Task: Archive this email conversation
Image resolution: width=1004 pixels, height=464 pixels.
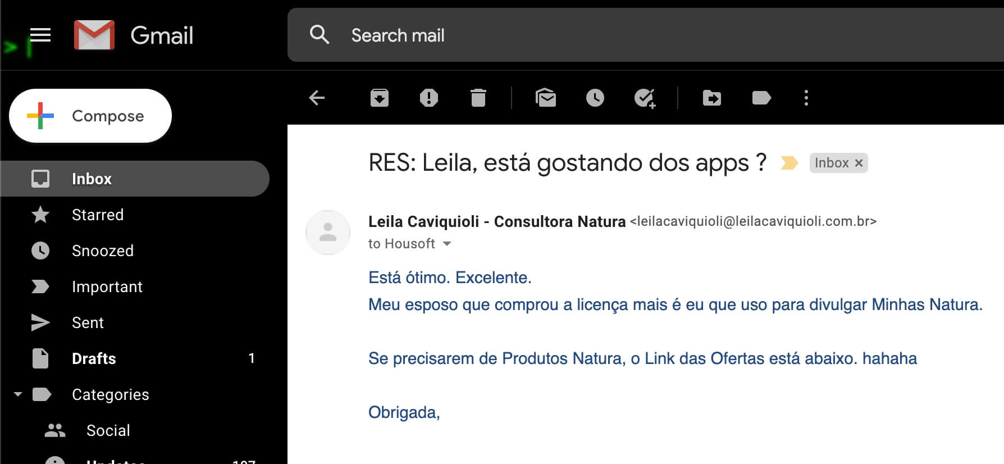Action: 380,98
